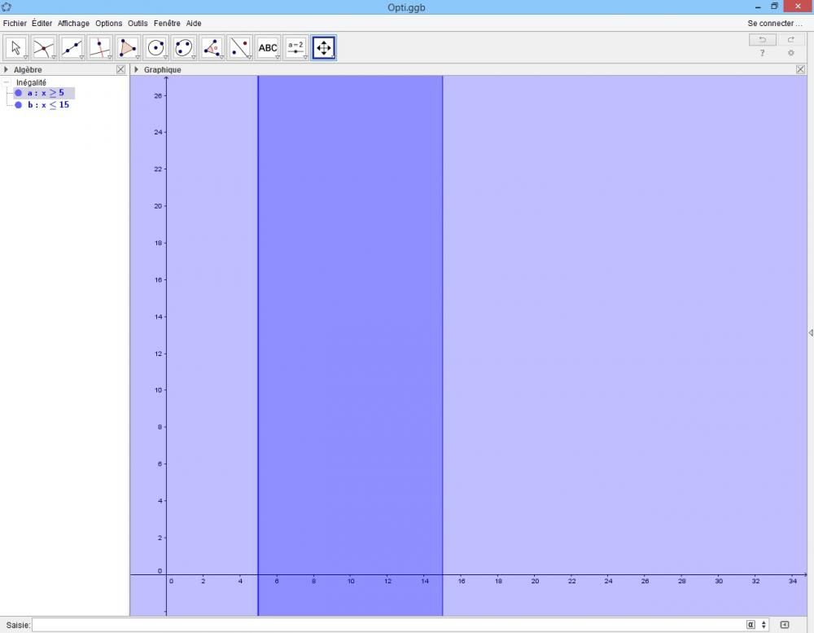The height and width of the screenshot is (633, 814).
Task: Select the b: x ≤ 15 row
Action: [42, 105]
